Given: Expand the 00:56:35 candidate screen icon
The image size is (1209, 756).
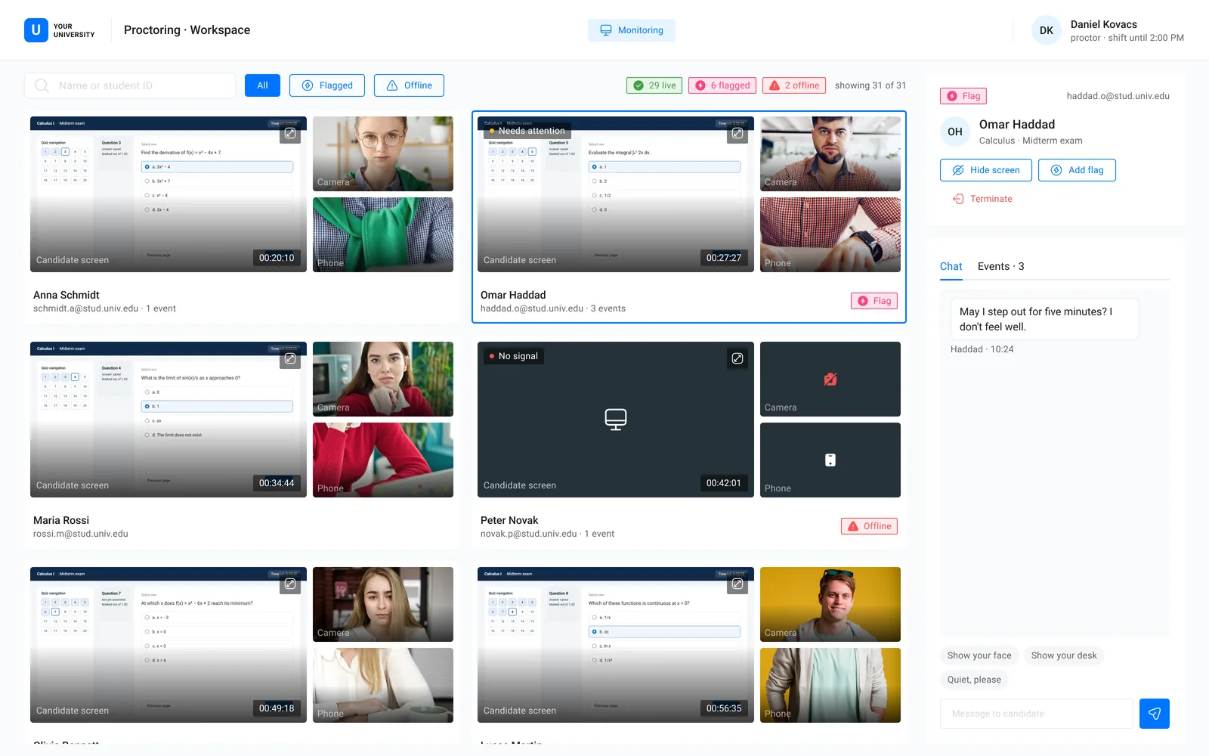Looking at the screenshot, I should [737, 584].
